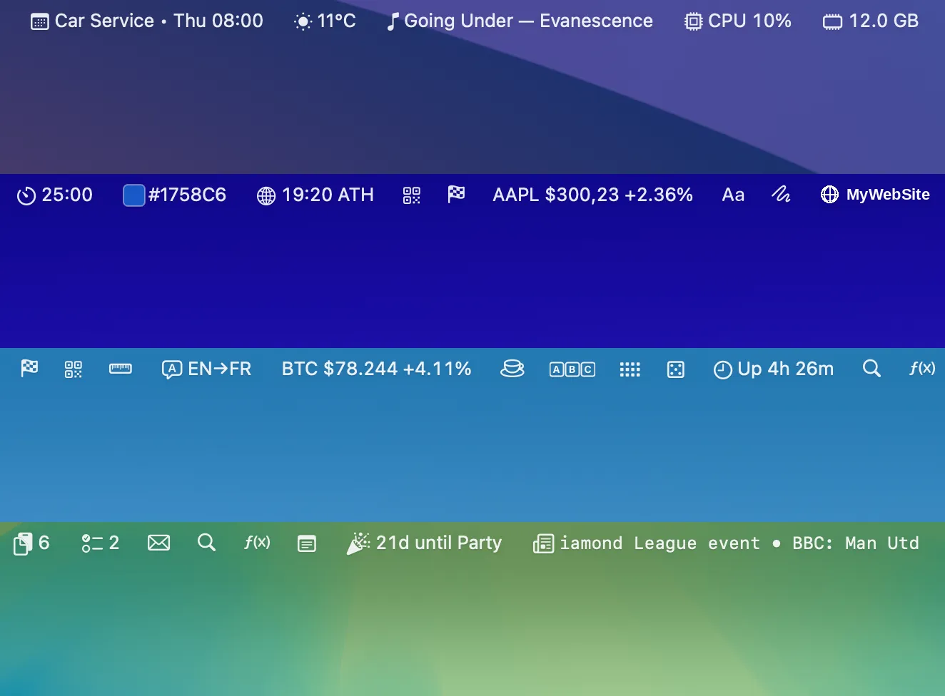
Task: Click the checkered flag icon above the 6 clipboard item
Action: click(29, 368)
